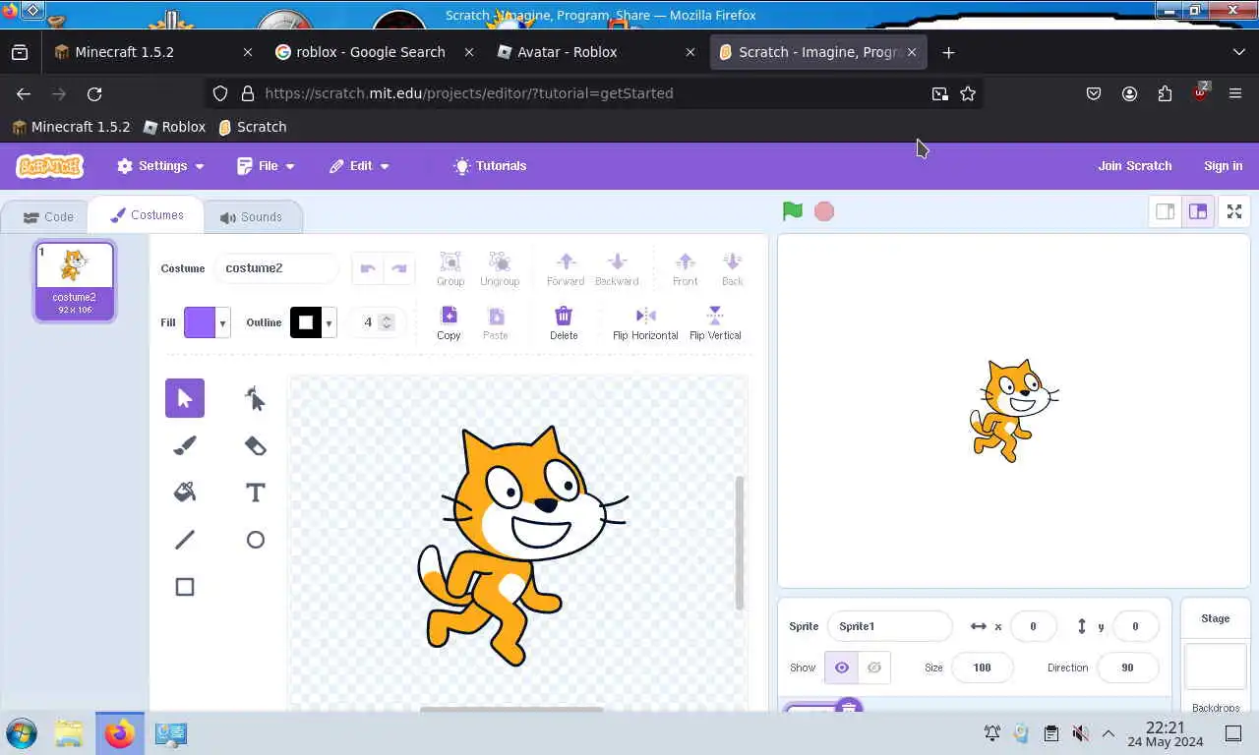
Task: Adjust outline width stepper arrows
Action: point(387,322)
